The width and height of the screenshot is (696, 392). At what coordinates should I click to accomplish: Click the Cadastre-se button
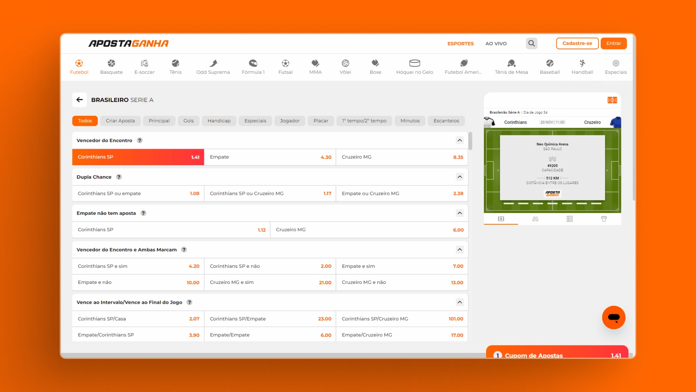(x=577, y=43)
